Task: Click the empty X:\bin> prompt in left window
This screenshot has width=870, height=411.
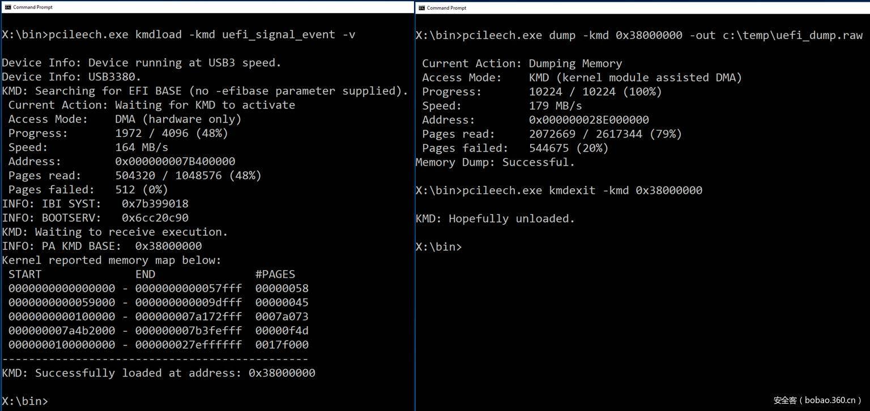Action: tap(25, 401)
